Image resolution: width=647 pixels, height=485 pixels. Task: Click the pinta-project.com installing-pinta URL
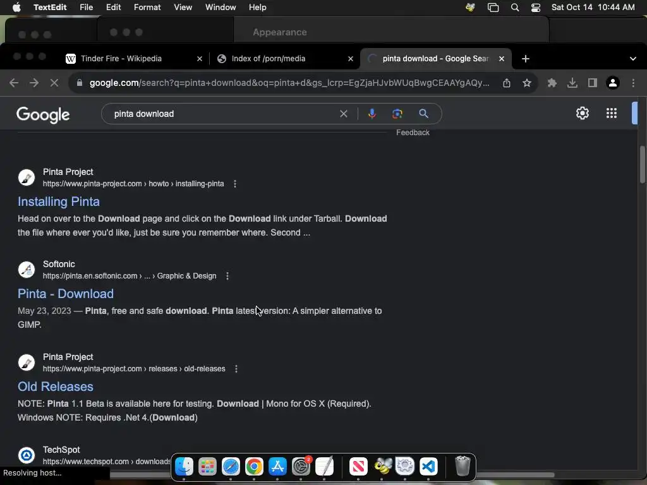133,184
